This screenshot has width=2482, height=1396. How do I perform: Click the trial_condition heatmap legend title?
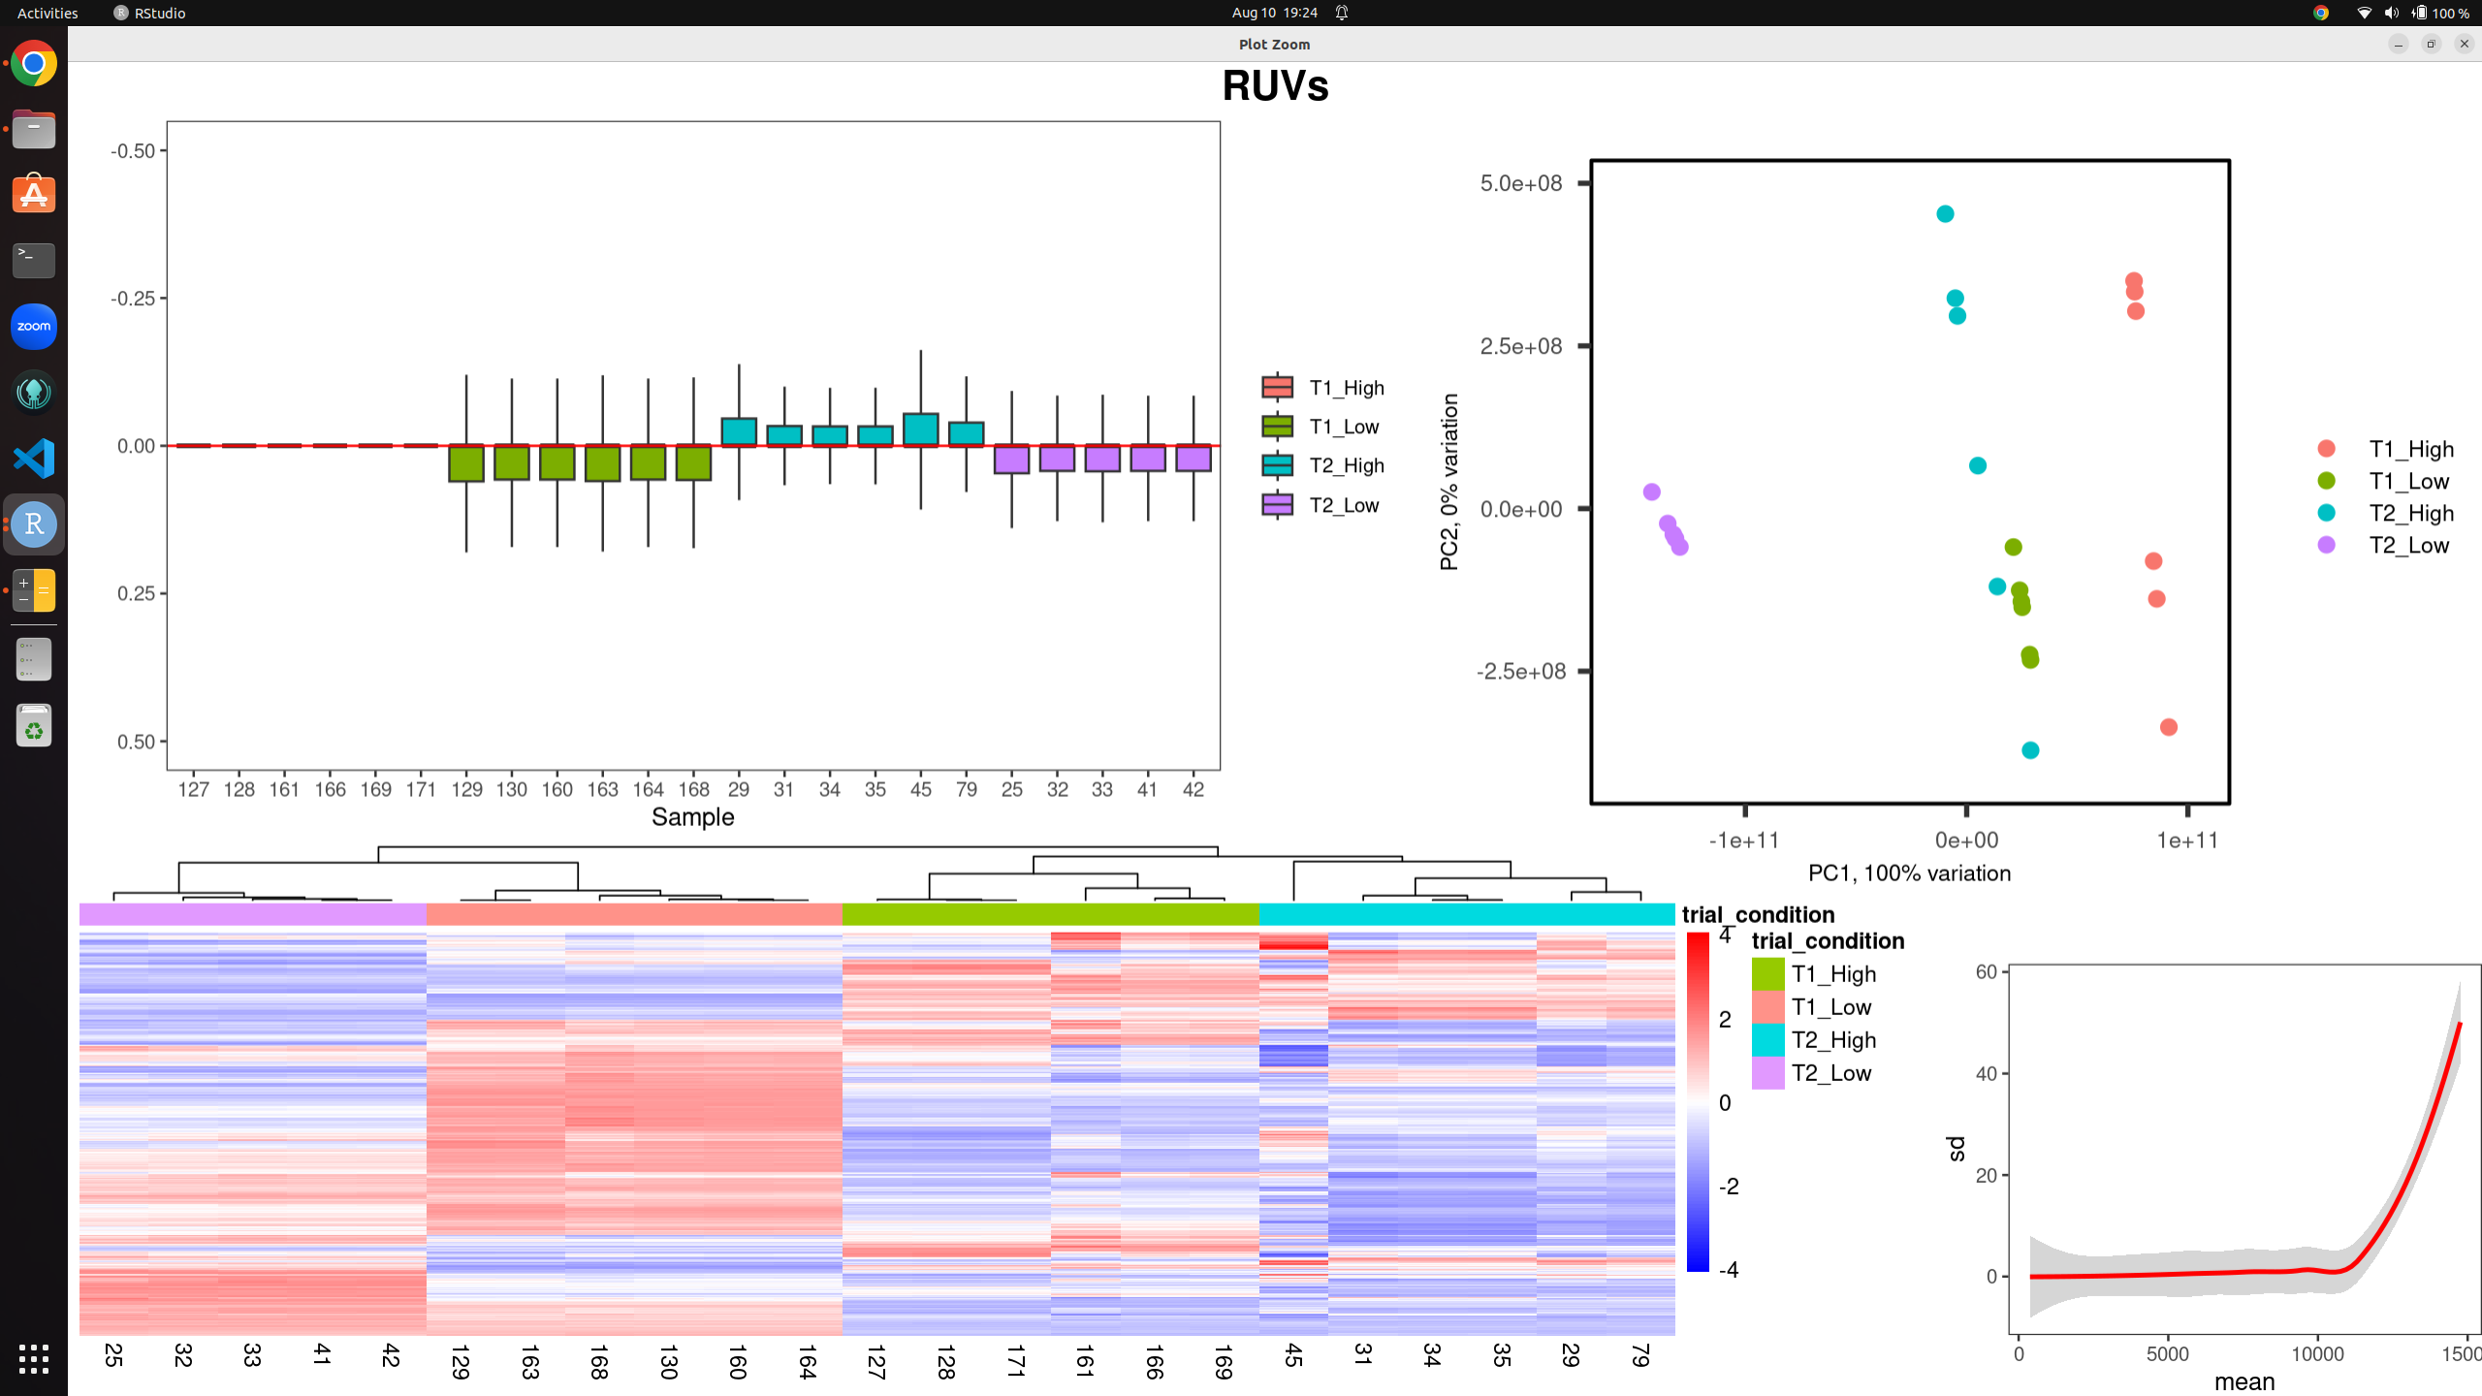coord(1828,940)
